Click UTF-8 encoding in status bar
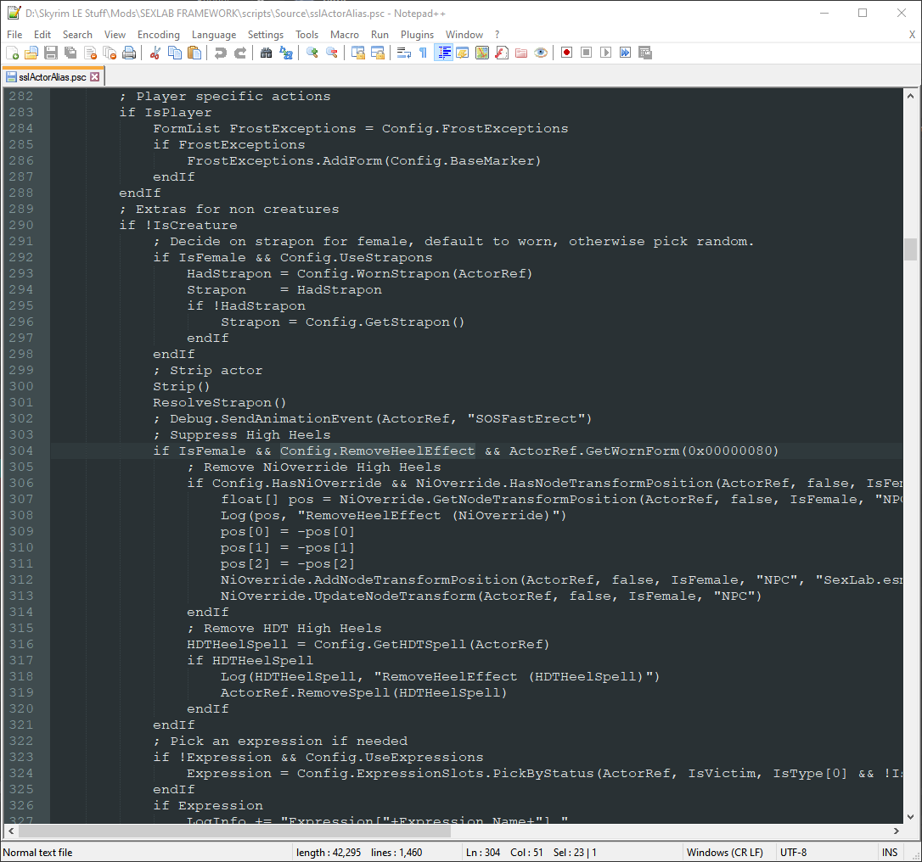 [x=794, y=852]
